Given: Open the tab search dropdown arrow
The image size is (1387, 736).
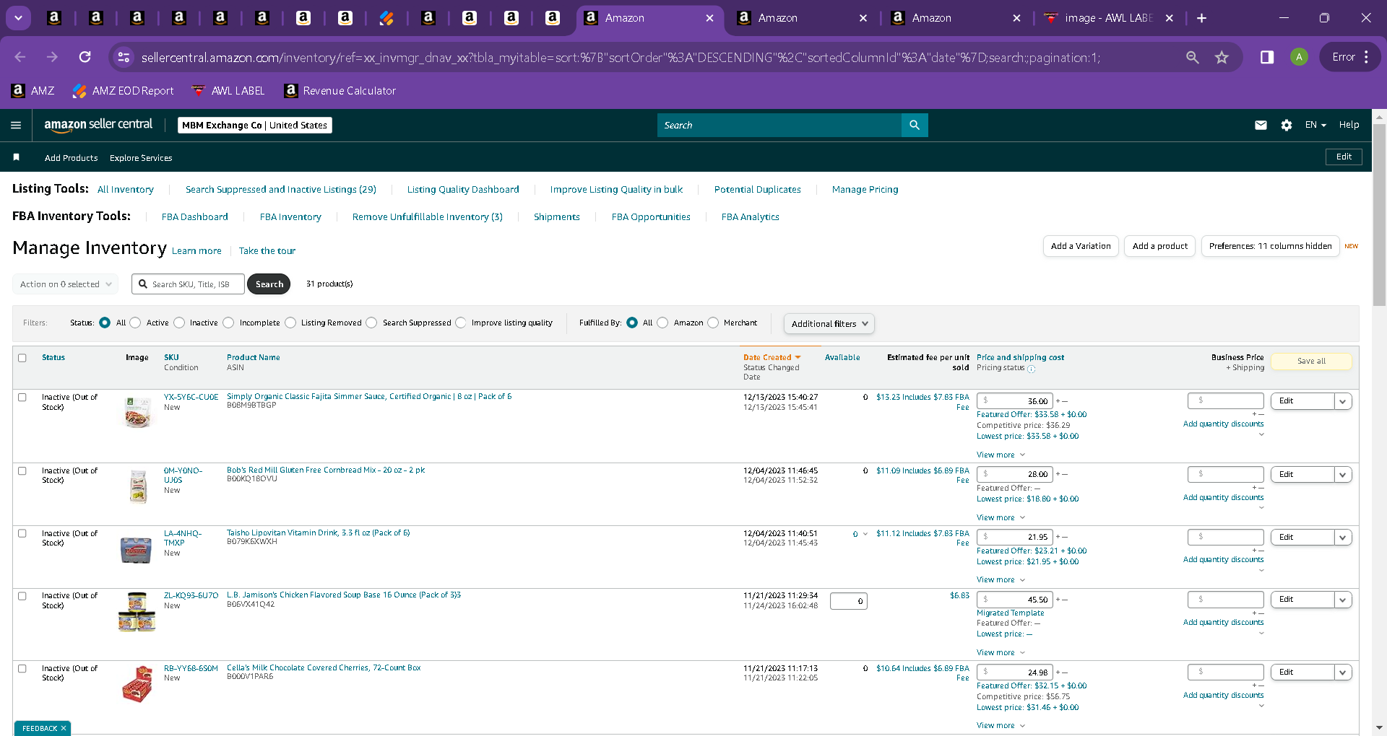Looking at the screenshot, I should 18,18.
